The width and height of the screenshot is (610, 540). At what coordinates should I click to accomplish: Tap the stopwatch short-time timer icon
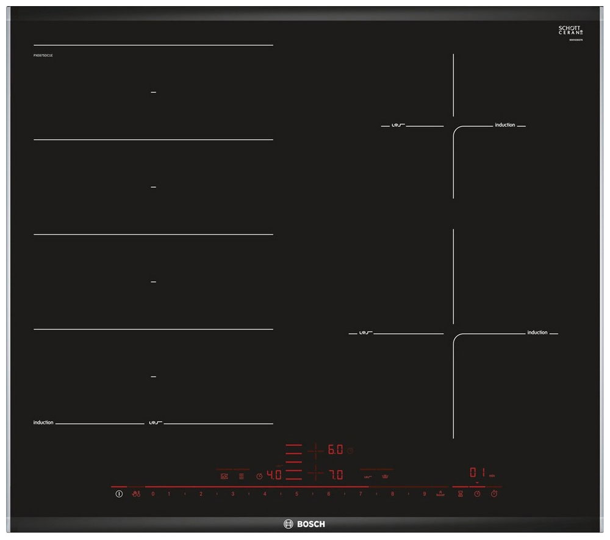click(494, 494)
